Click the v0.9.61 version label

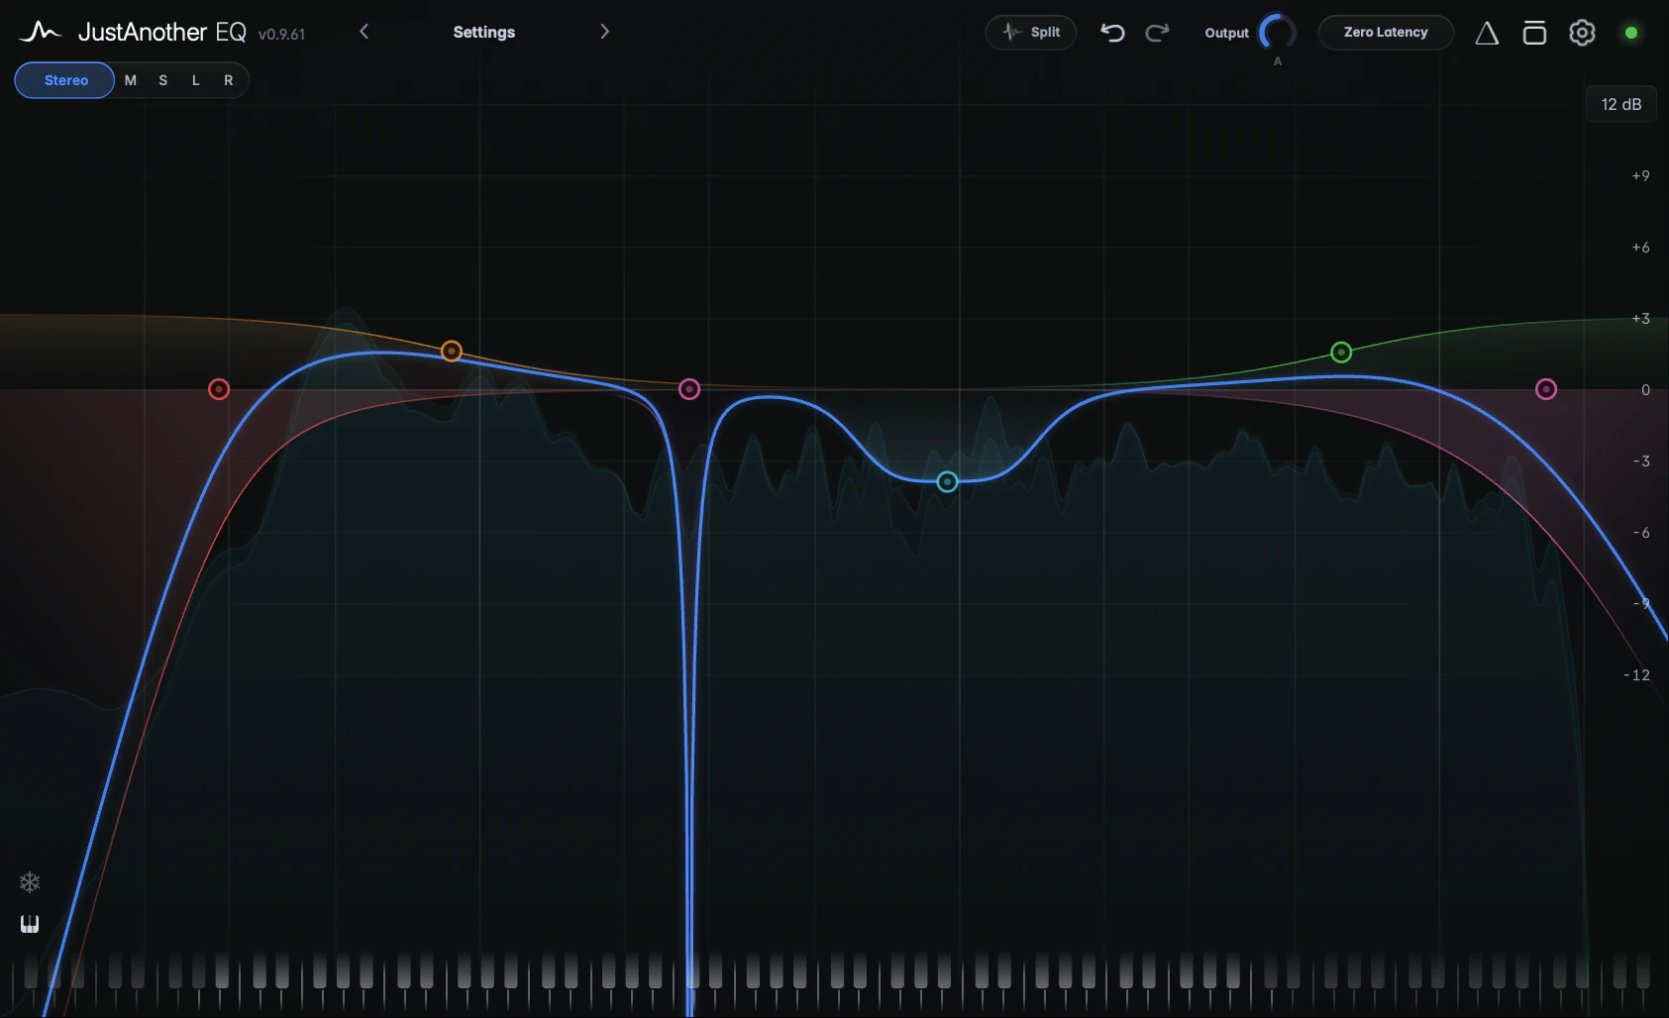[281, 34]
